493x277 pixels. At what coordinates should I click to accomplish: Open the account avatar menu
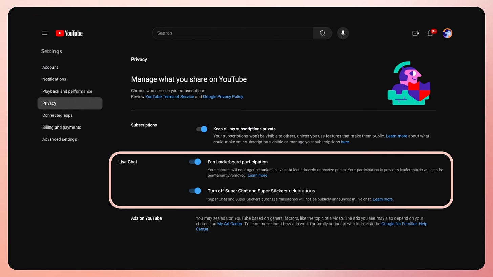coord(447,33)
